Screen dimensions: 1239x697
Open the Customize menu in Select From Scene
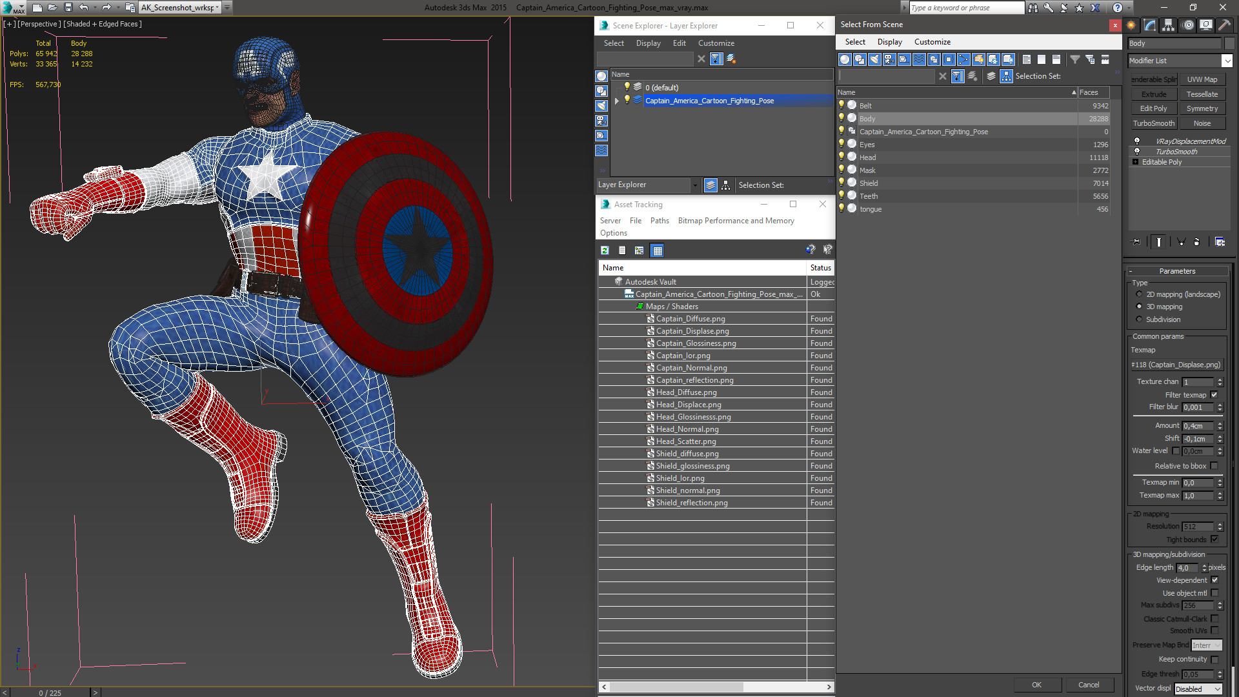pos(932,42)
